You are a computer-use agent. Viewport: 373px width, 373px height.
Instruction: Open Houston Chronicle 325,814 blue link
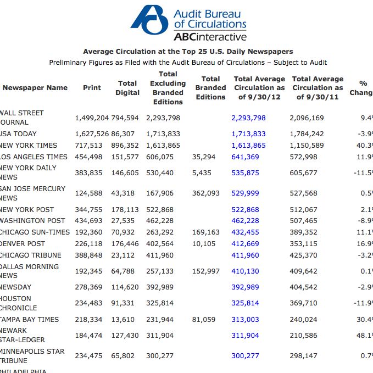245,303
